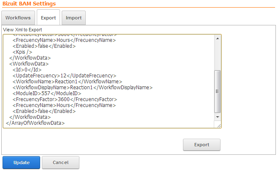Click the opening WorkflowData tag line
The image size is (278, 173).
coord(29,64)
